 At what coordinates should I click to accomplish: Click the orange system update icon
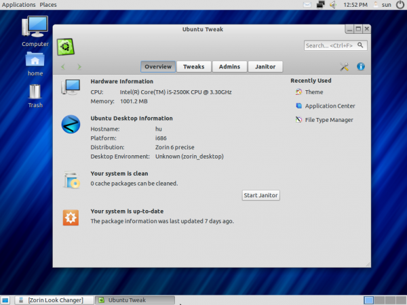(x=71, y=218)
